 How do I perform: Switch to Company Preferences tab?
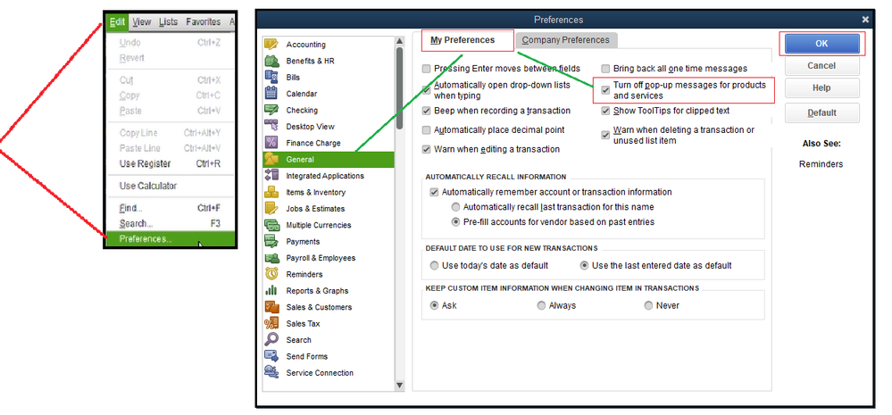566,40
